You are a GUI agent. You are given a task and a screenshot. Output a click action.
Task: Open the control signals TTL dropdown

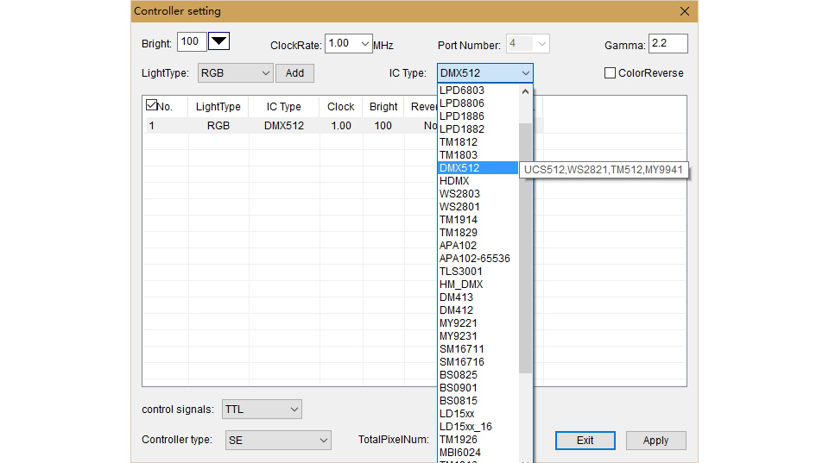[x=262, y=410]
